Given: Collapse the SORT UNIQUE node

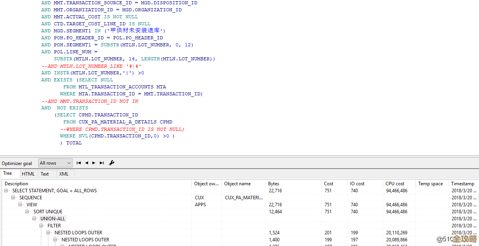Looking at the screenshot, I should coord(28,212).
